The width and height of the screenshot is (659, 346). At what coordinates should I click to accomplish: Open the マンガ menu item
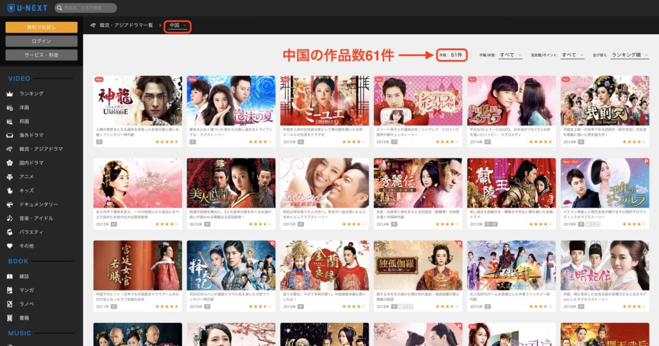(26, 290)
